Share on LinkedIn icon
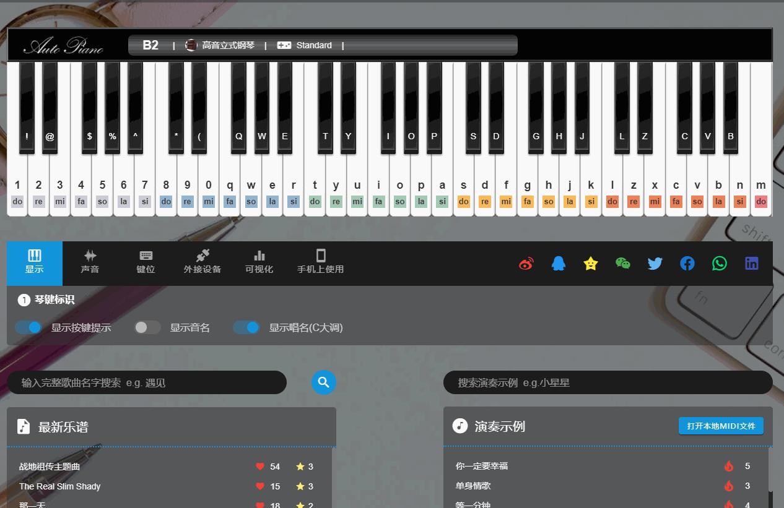 752,264
